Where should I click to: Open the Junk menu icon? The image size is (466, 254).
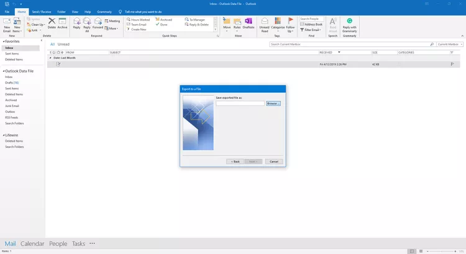29,30
